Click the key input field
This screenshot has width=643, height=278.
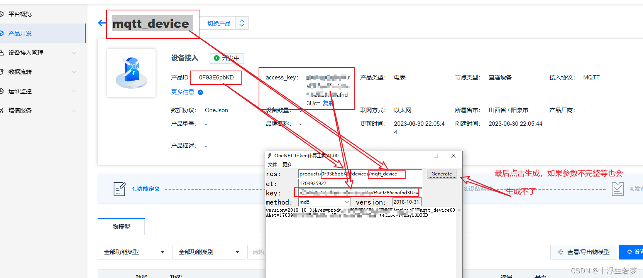pos(360,193)
